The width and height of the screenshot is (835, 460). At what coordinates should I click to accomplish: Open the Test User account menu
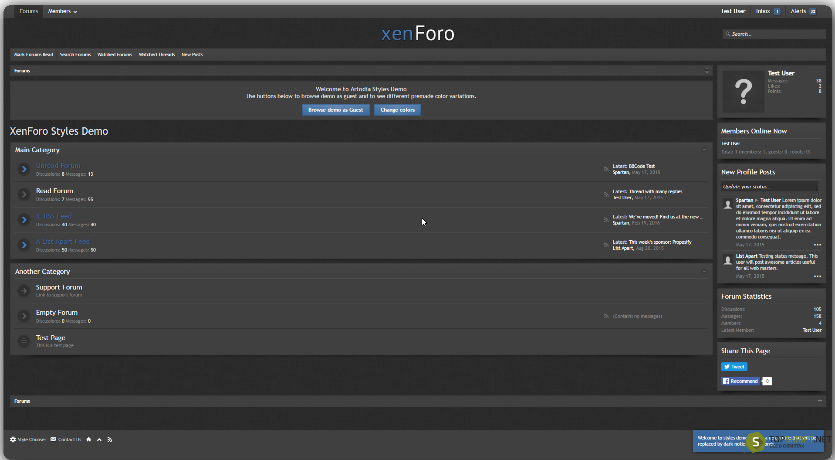pyautogui.click(x=733, y=11)
